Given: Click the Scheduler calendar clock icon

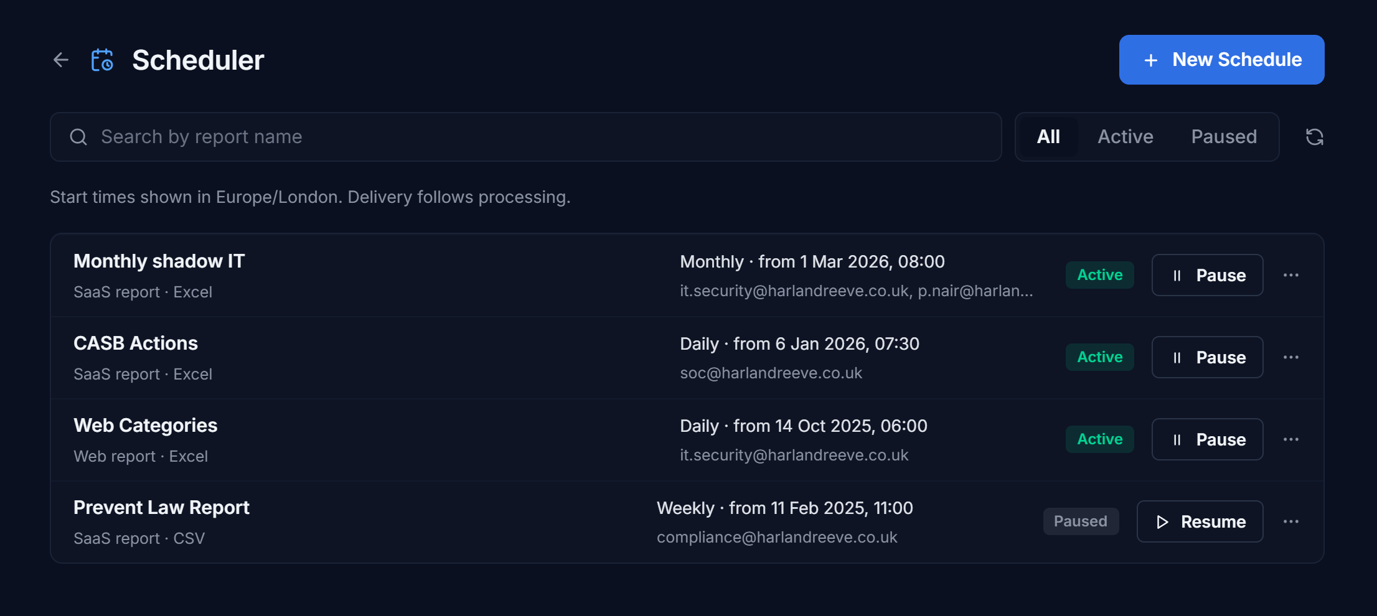Looking at the screenshot, I should click(102, 60).
